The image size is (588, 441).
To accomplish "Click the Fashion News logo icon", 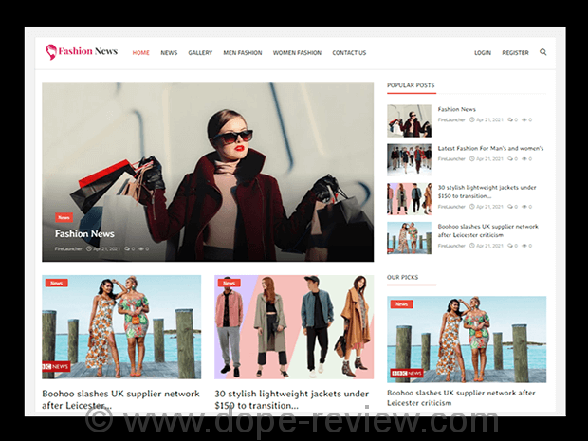I will point(51,52).
